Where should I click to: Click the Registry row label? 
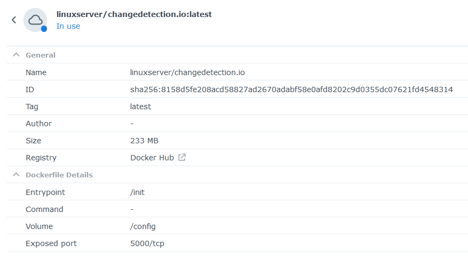[x=41, y=158]
